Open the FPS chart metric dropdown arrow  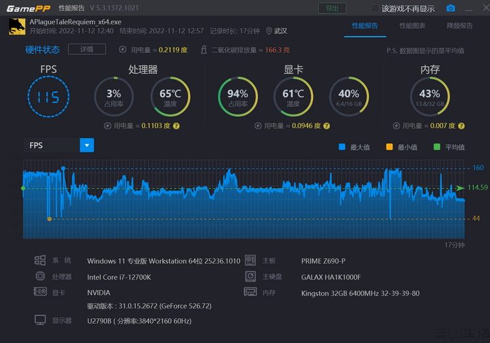pos(87,145)
